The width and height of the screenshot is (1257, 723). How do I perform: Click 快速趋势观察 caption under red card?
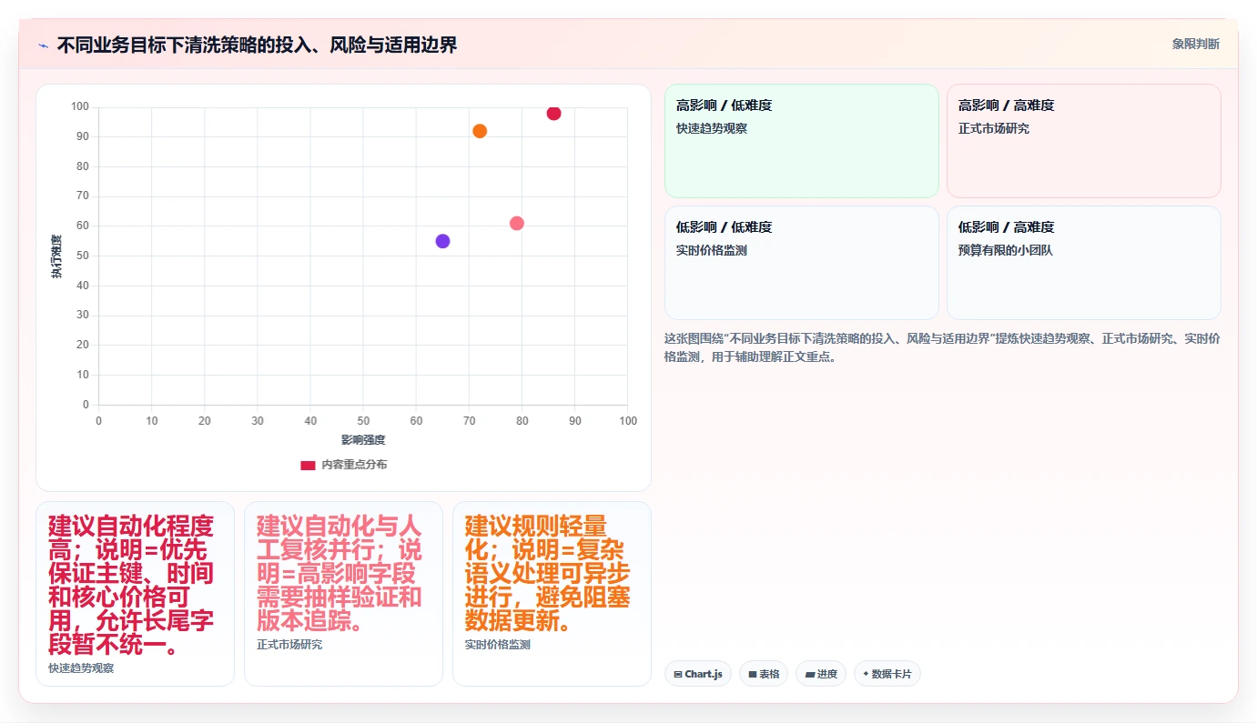[x=82, y=668]
